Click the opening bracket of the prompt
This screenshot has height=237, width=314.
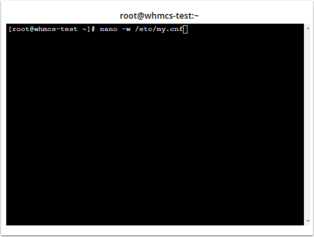pyautogui.click(x=10, y=29)
